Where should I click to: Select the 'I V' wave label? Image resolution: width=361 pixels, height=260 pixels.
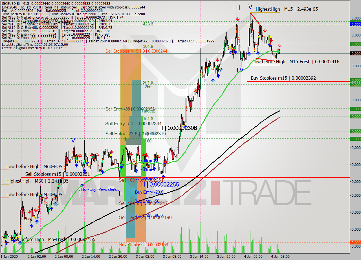(x=240, y=70)
